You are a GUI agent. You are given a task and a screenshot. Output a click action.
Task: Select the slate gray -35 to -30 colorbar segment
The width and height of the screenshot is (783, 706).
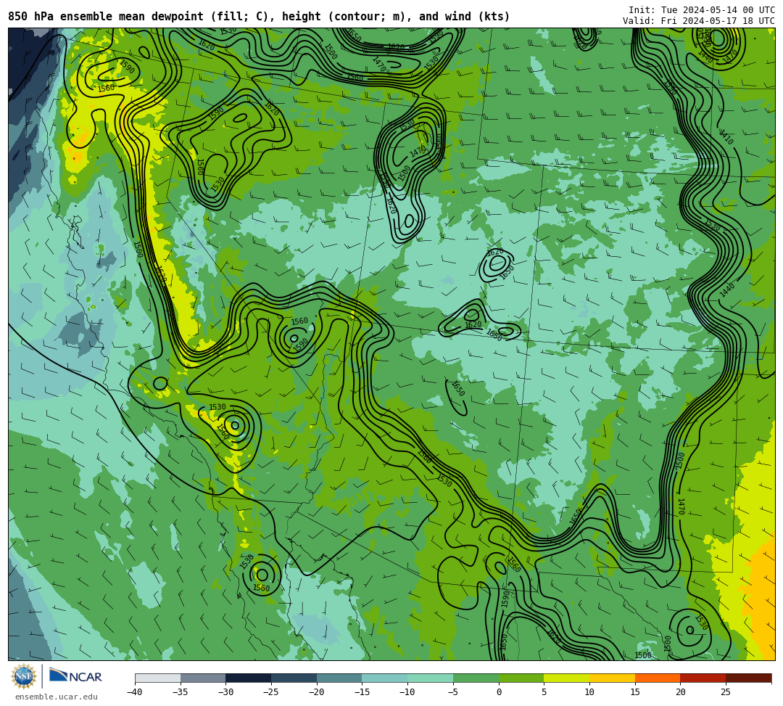[x=203, y=678]
